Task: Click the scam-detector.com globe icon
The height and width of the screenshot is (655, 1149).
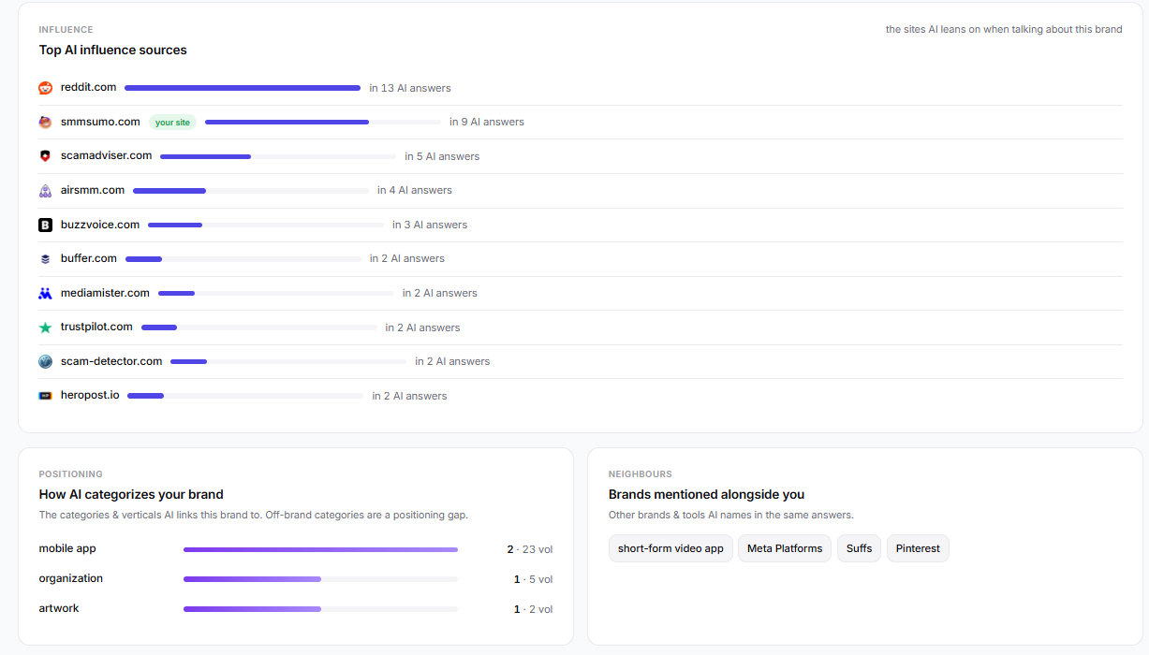Action: tap(45, 361)
